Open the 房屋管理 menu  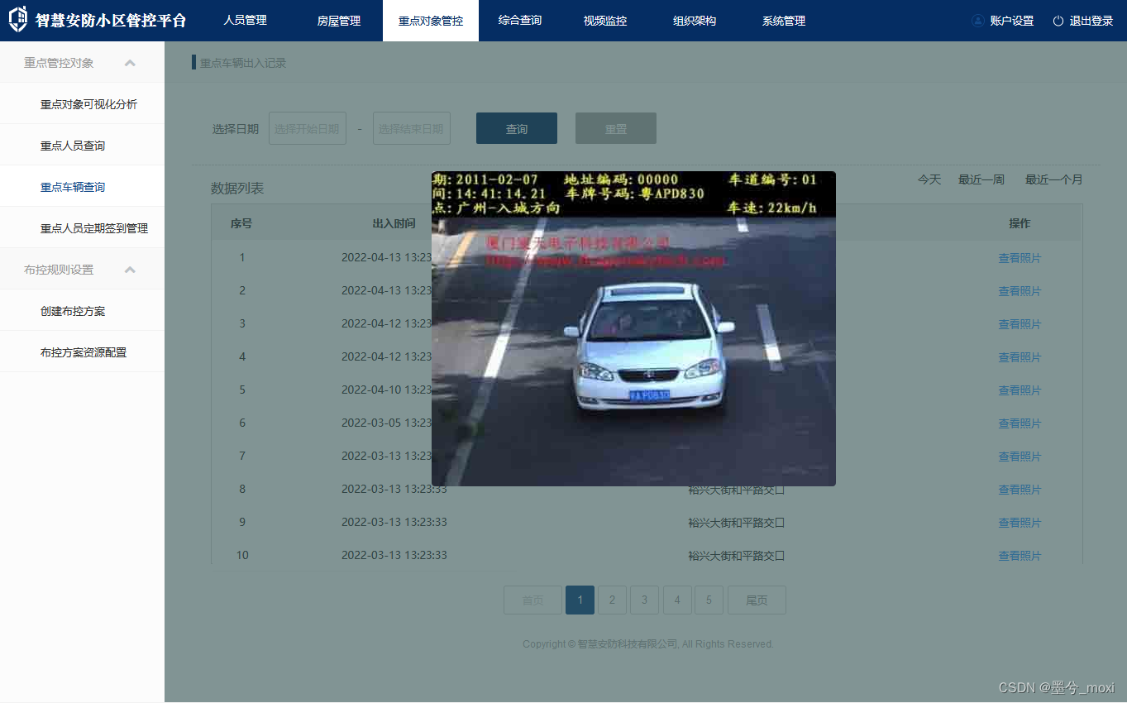coord(339,21)
